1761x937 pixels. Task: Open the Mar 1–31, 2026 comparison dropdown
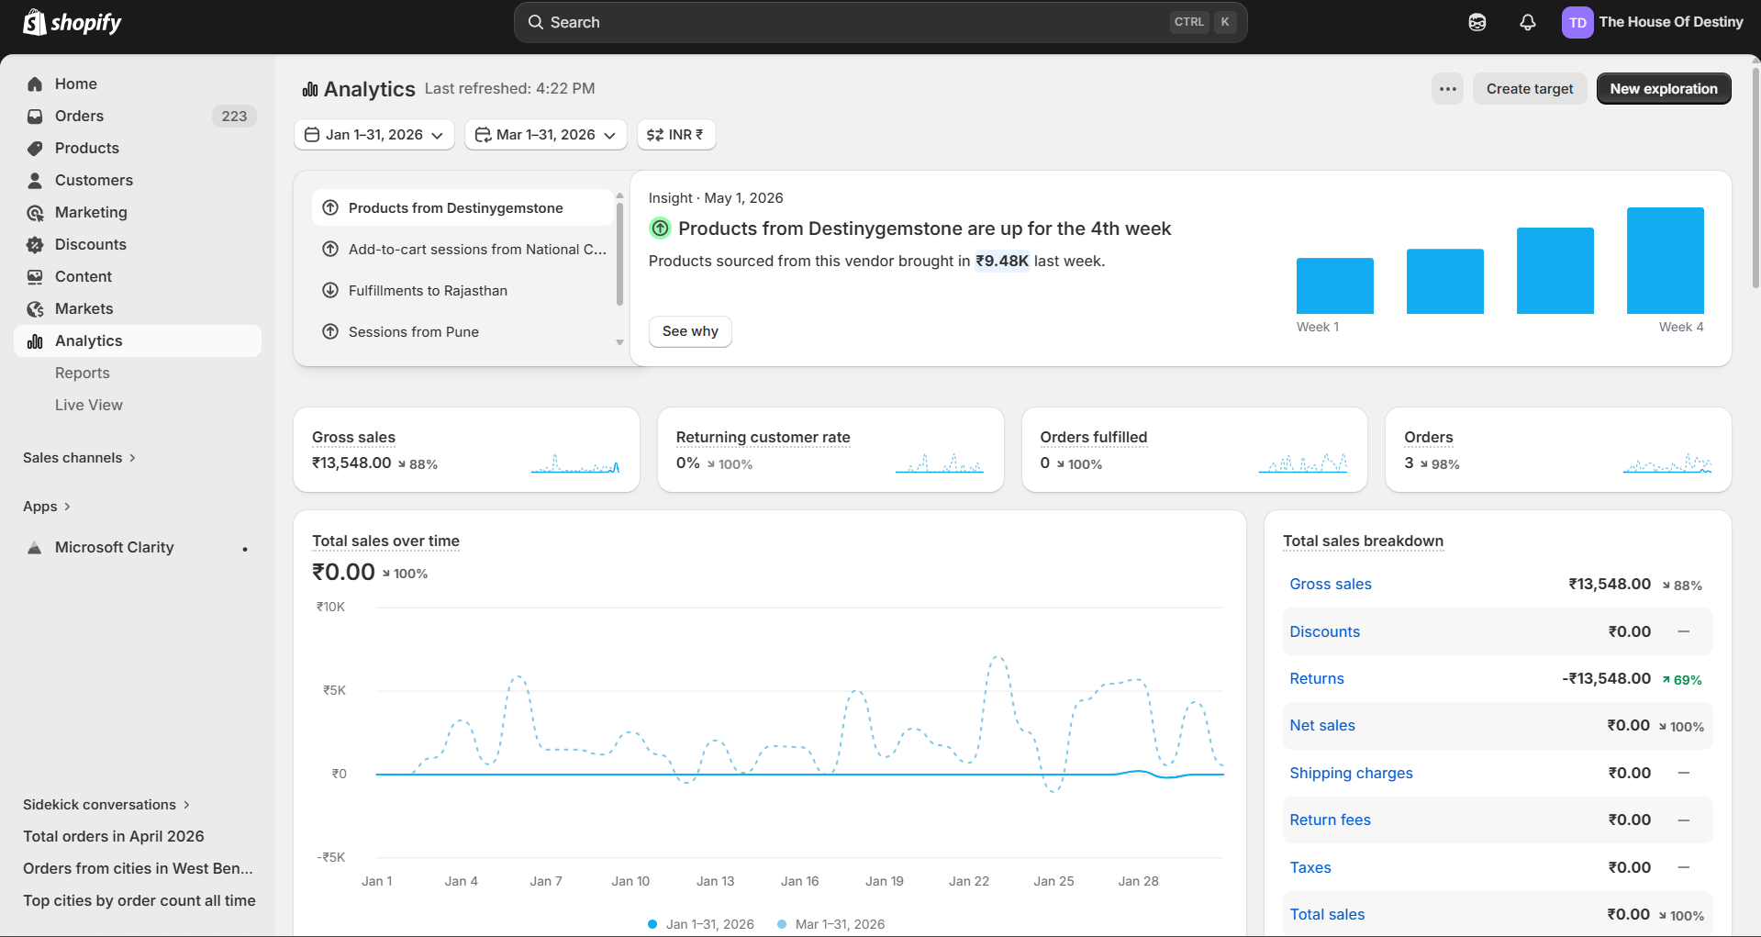pyautogui.click(x=545, y=135)
